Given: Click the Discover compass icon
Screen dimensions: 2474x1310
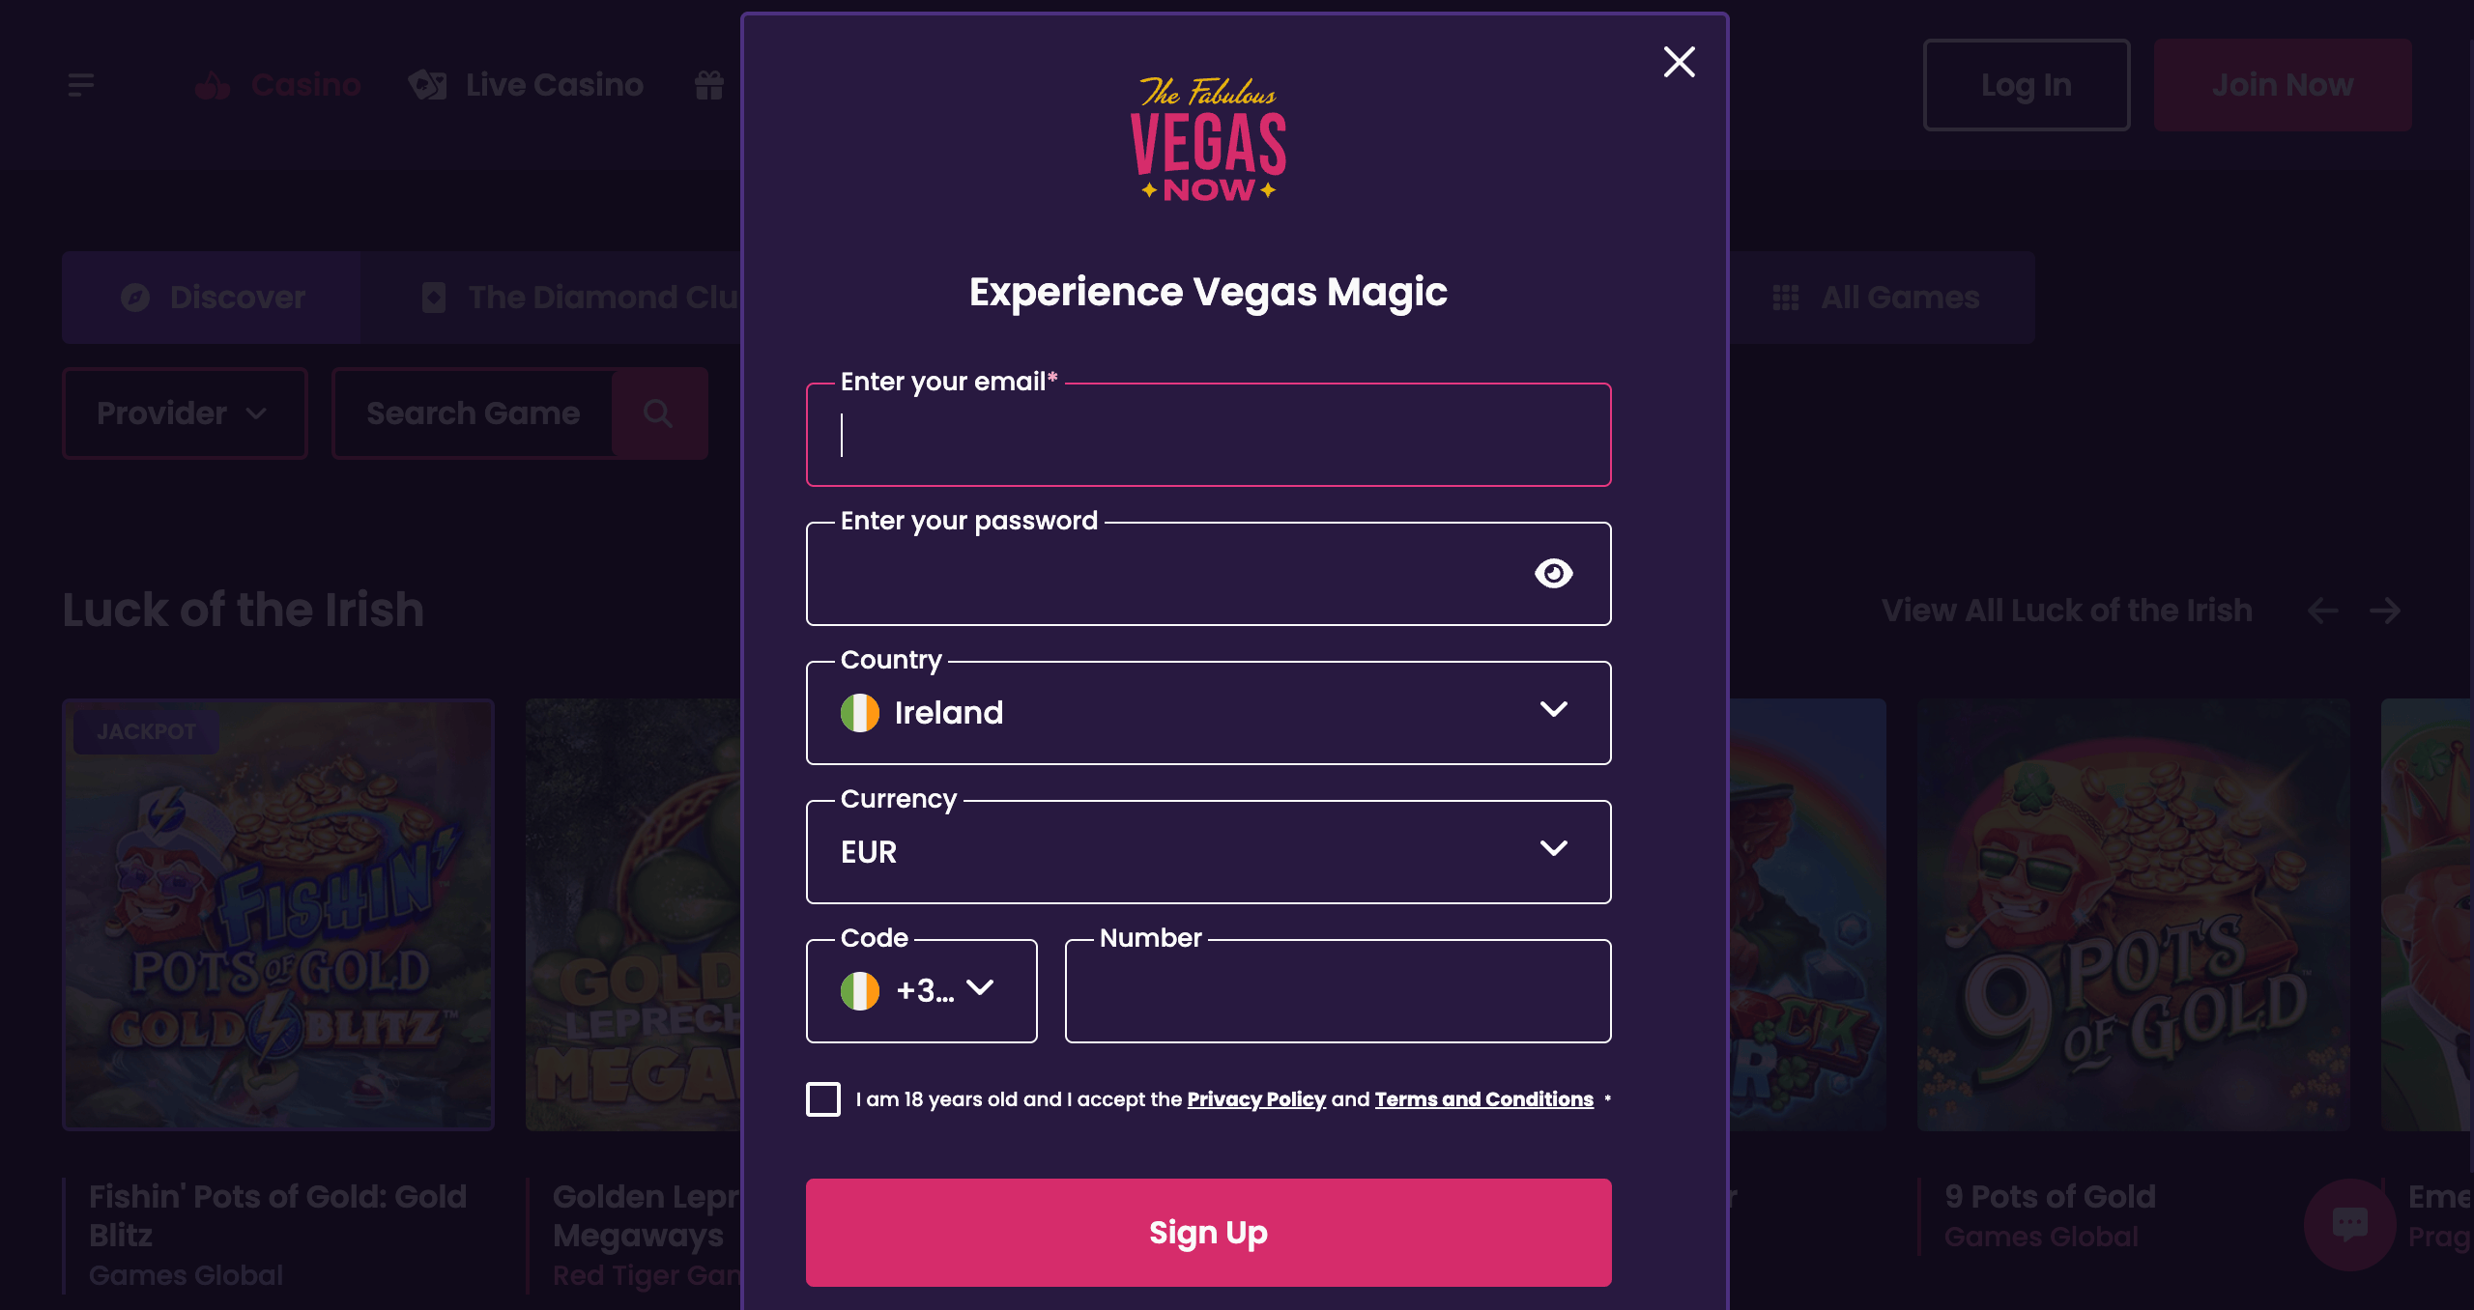Looking at the screenshot, I should 136,297.
